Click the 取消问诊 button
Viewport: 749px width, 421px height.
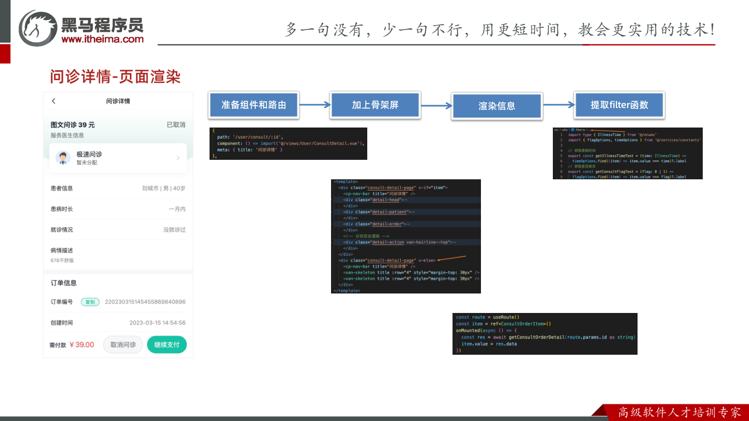123,345
